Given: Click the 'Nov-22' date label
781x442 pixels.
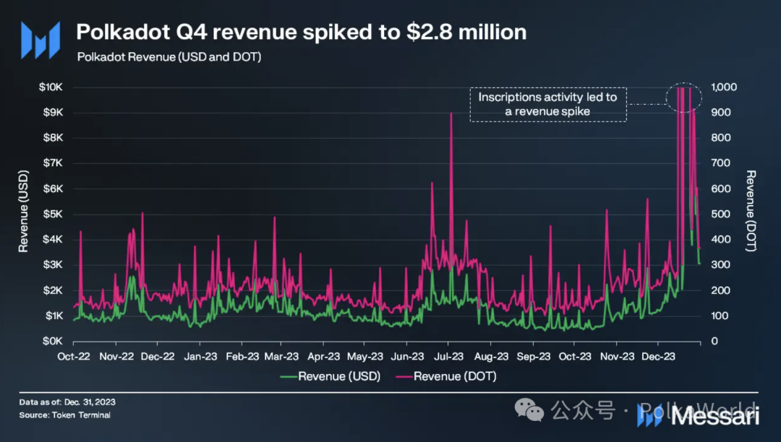Looking at the screenshot, I should click(116, 357).
